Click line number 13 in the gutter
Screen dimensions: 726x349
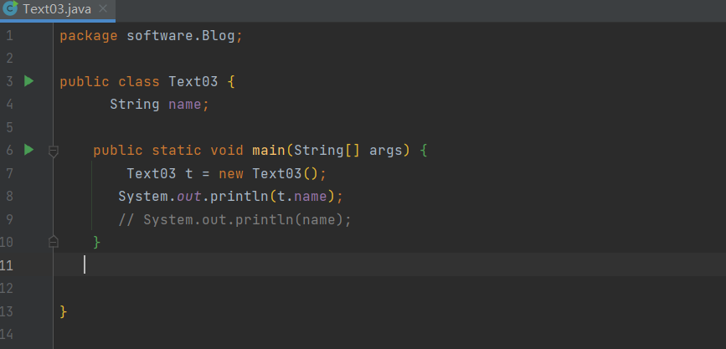(x=7, y=311)
